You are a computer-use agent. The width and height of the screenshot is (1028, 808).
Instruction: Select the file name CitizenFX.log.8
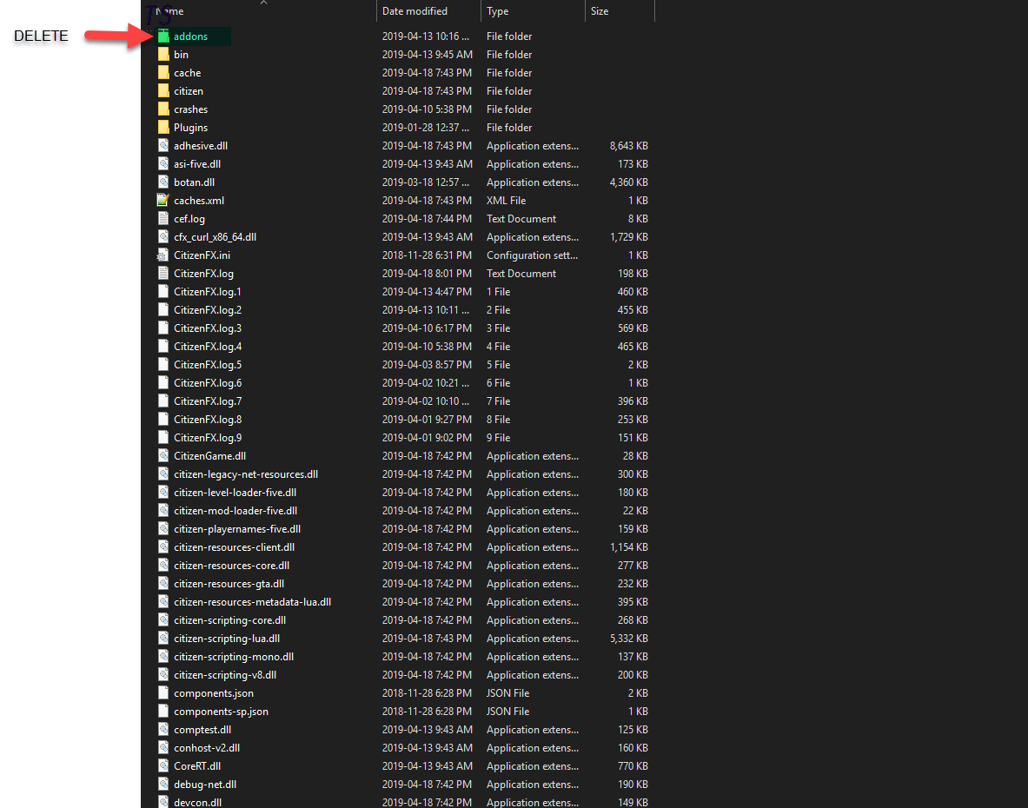pyautogui.click(x=208, y=420)
